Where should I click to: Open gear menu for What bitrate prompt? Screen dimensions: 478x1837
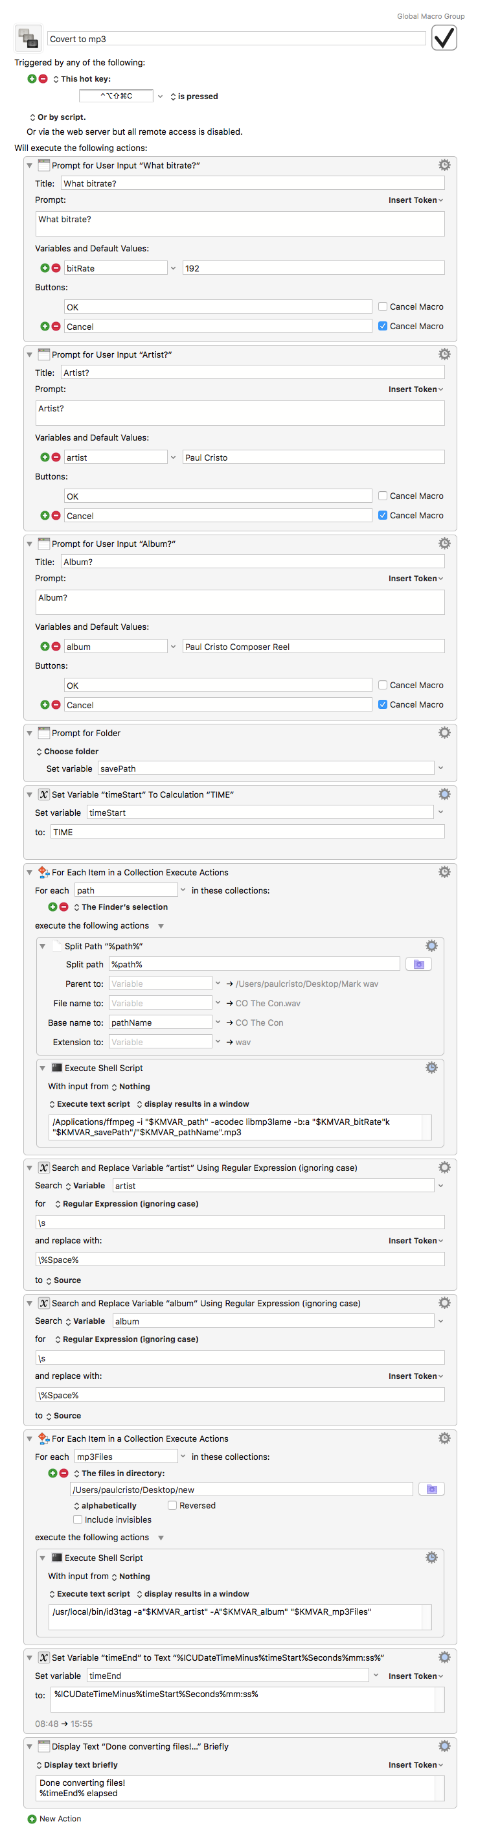tap(444, 165)
